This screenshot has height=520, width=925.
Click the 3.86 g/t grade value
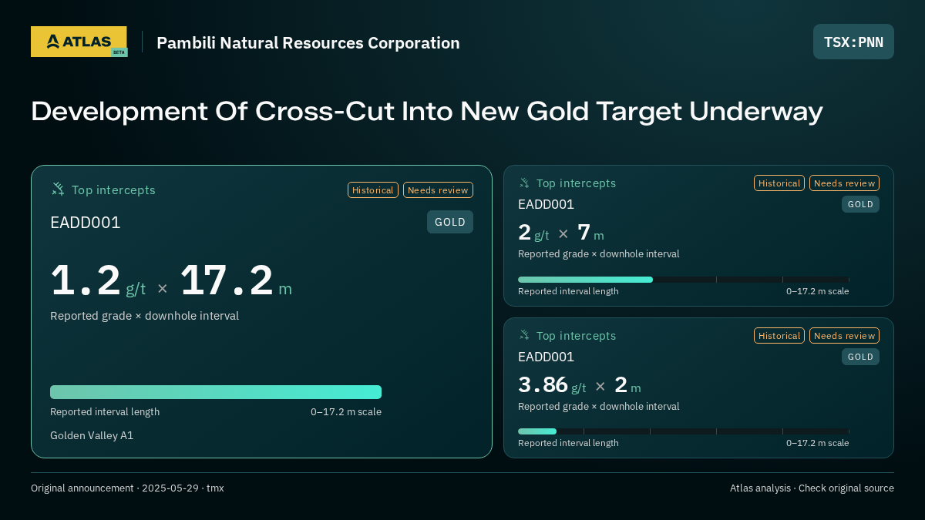point(552,384)
